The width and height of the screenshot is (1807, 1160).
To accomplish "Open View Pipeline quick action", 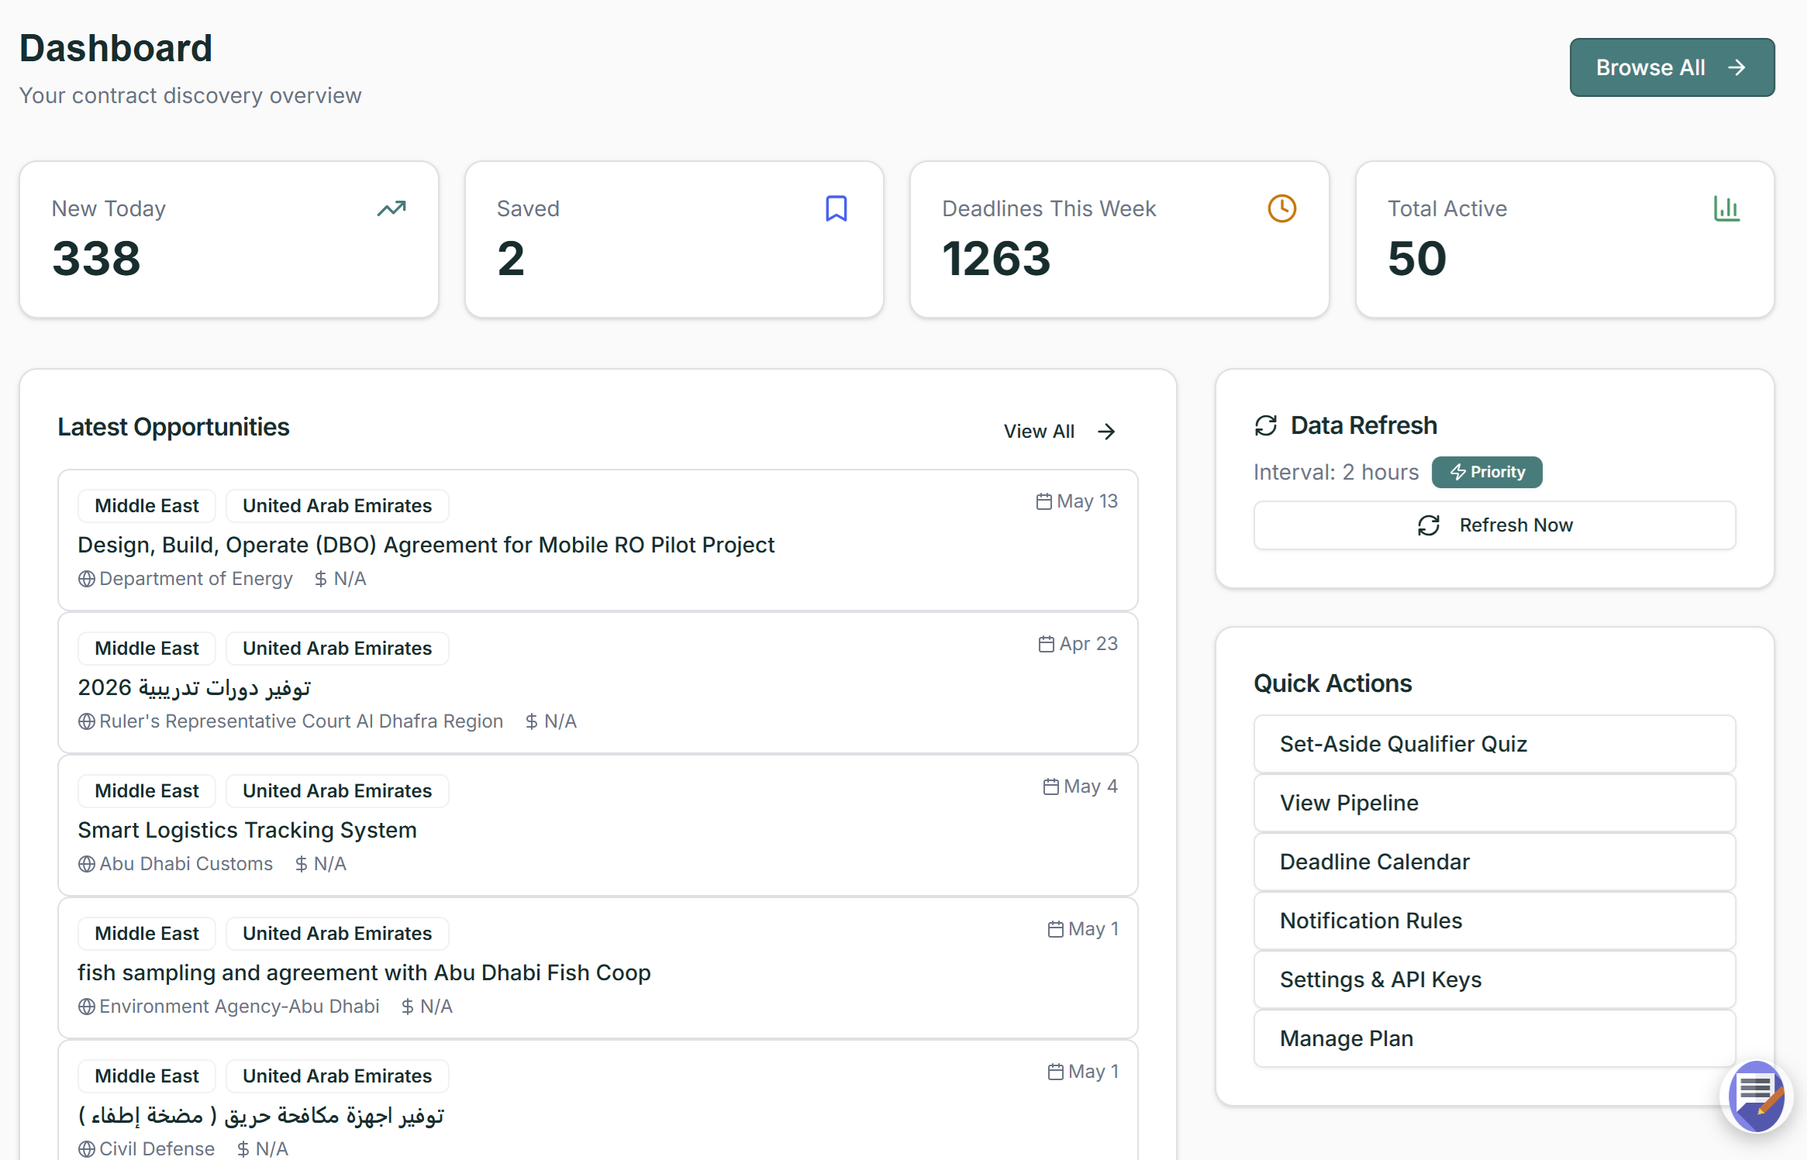I will click(x=1494, y=803).
